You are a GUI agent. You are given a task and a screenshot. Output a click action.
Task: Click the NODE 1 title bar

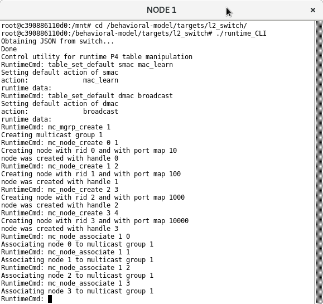(161, 10)
